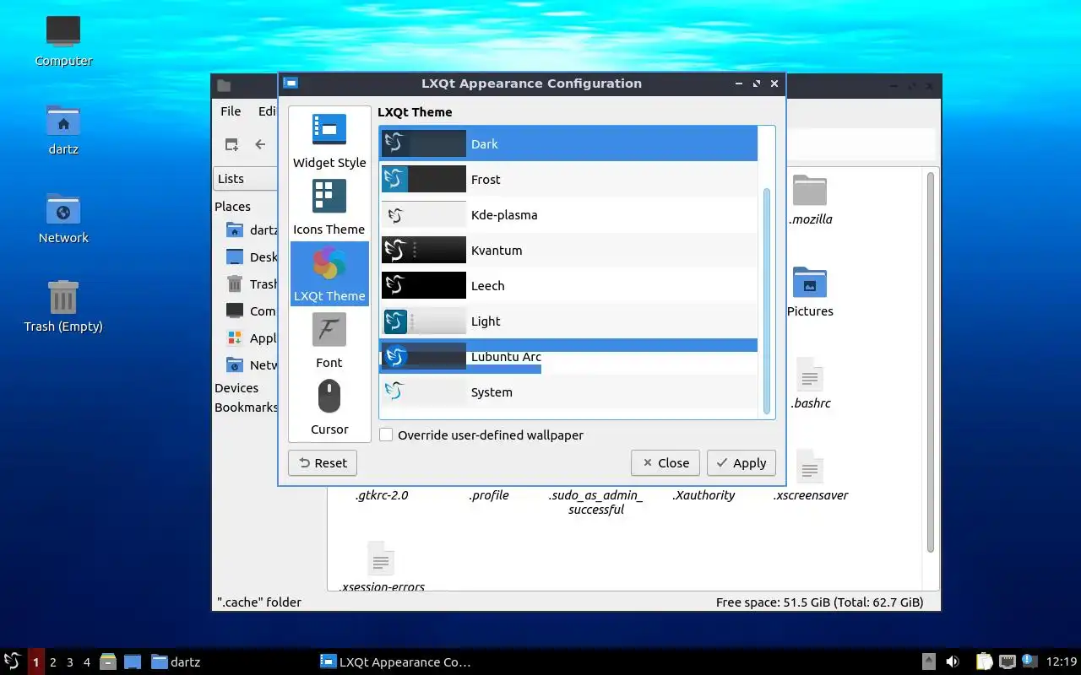Enable Override user-defined wallpaper checkbox
This screenshot has height=675, width=1081.
386,435
